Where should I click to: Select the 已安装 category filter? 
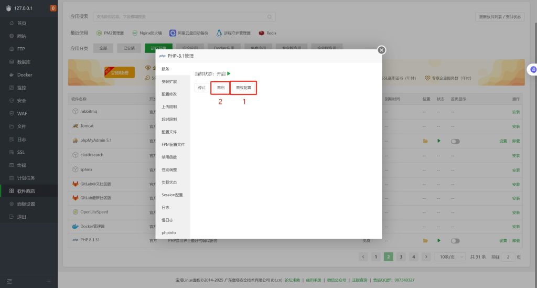(129, 48)
